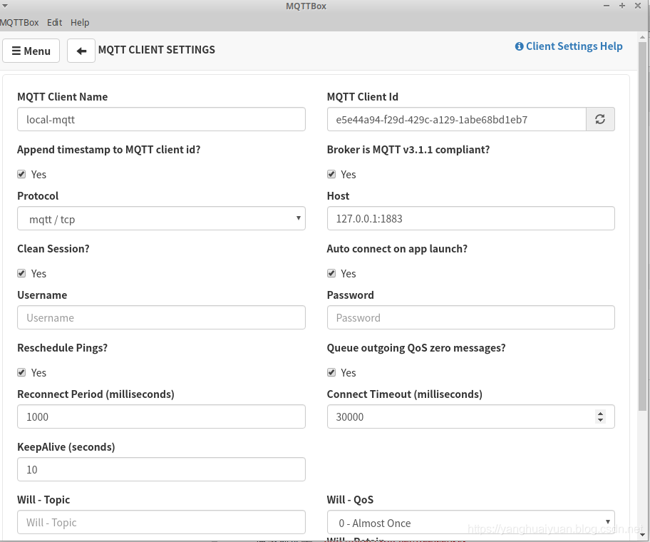The height and width of the screenshot is (542, 650).
Task: Regenerate MQTT Client Id with refresh icon
Action: (600, 119)
